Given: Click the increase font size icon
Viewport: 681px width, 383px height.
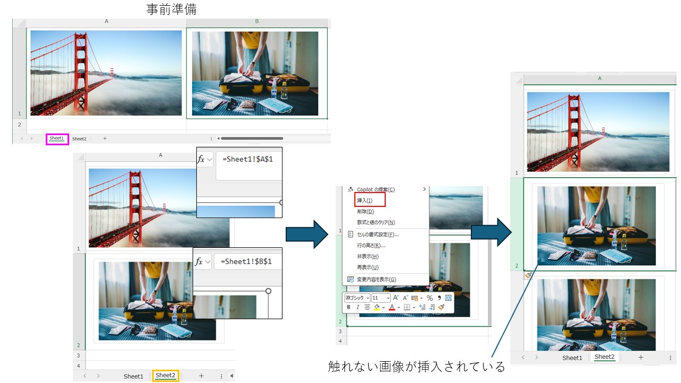Looking at the screenshot, I should [396, 298].
